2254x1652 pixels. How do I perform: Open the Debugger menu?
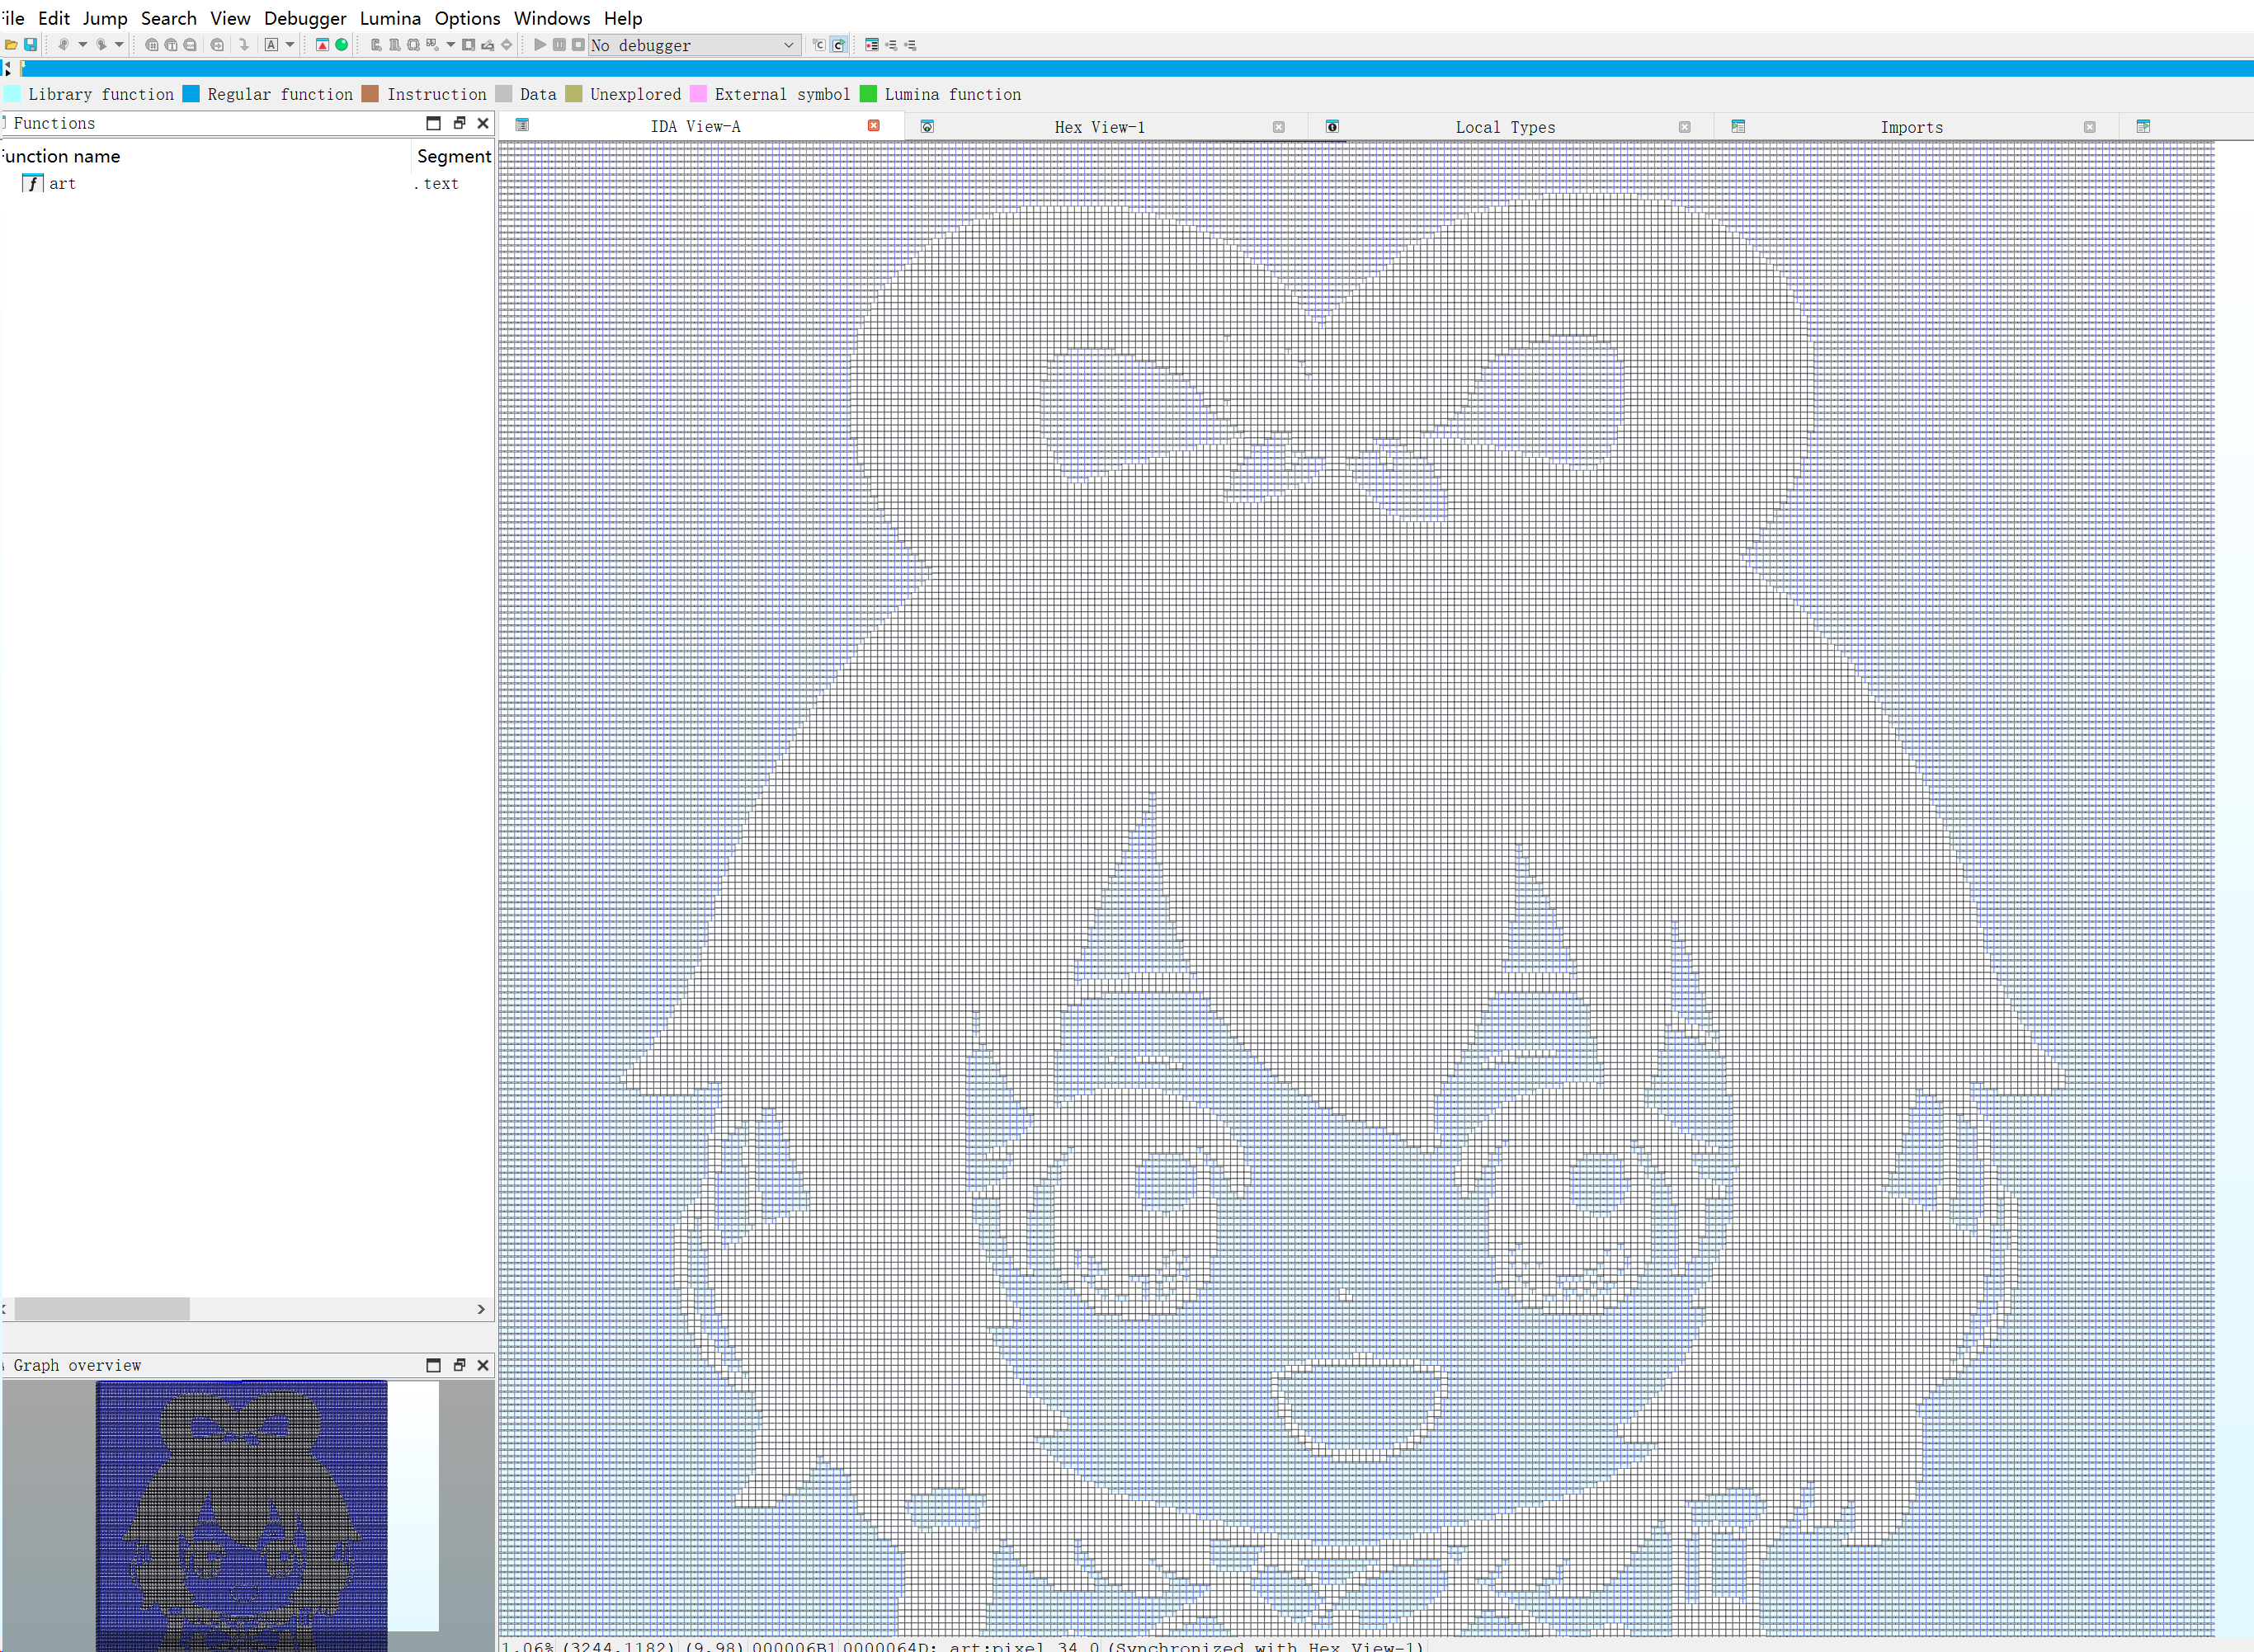(304, 18)
